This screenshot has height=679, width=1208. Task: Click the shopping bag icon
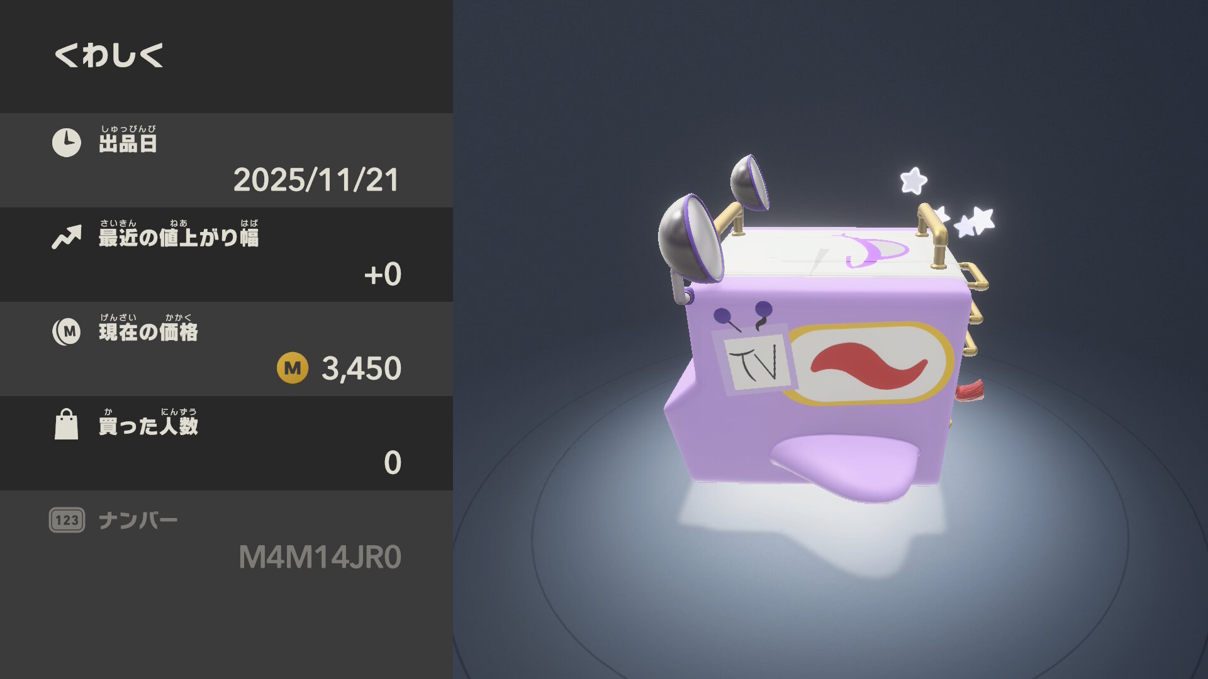pos(66,424)
